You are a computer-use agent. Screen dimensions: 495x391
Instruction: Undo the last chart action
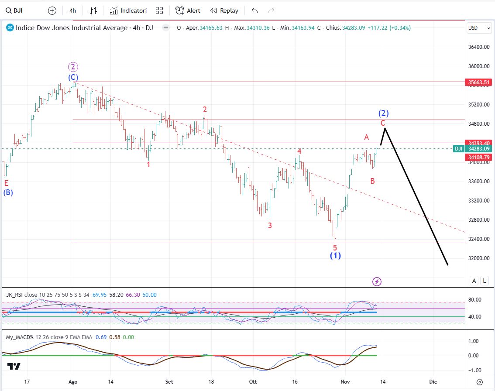click(255, 11)
